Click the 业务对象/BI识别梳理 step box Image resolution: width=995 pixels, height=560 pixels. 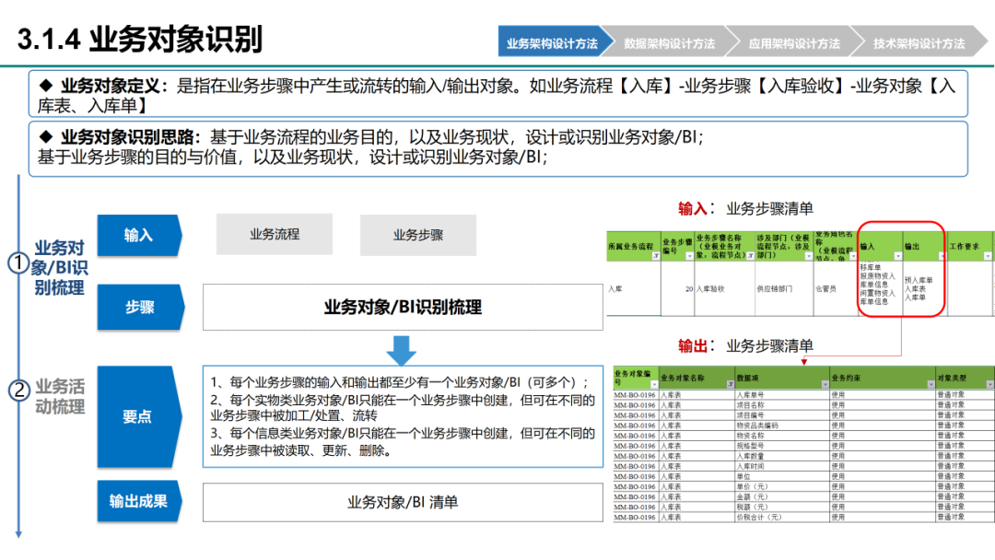(403, 307)
